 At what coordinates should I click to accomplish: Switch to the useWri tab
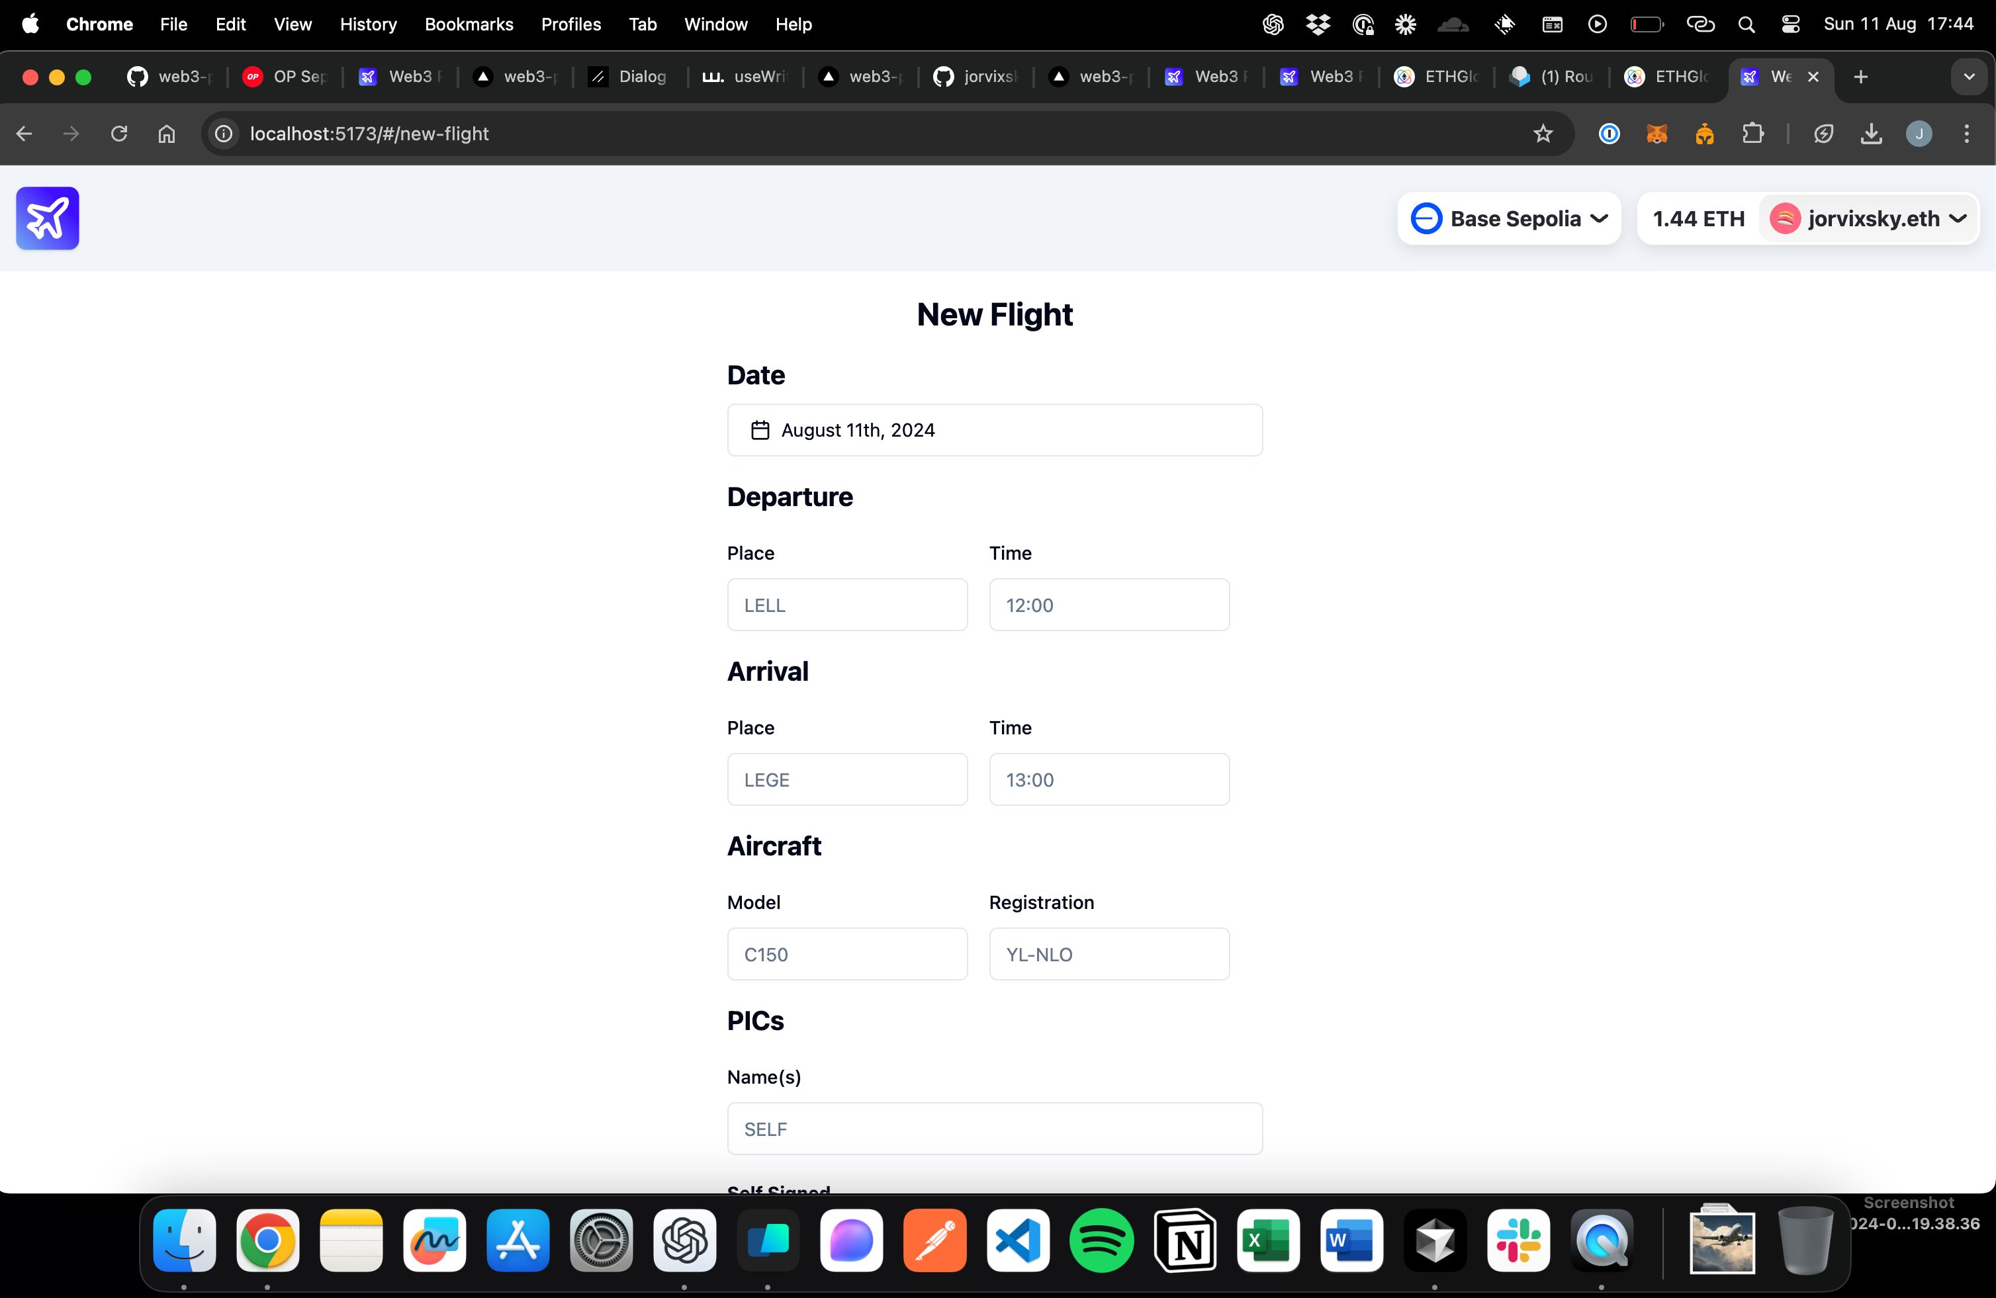tap(745, 77)
